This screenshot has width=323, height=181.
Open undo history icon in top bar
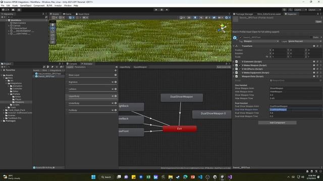[x=285, y=10]
